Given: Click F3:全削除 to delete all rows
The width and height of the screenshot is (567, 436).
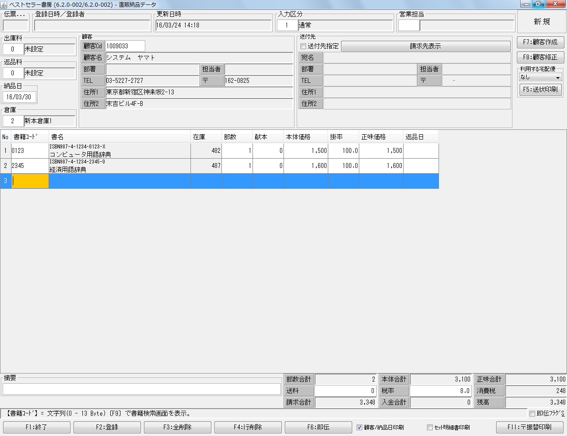Looking at the screenshot, I should [x=177, y=427].
